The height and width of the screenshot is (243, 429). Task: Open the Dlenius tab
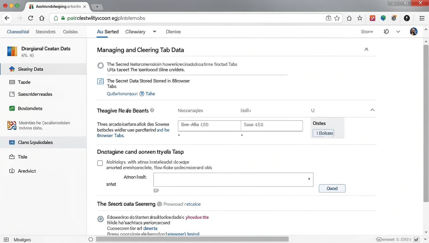pyautogui.click(x=173, y=32)
